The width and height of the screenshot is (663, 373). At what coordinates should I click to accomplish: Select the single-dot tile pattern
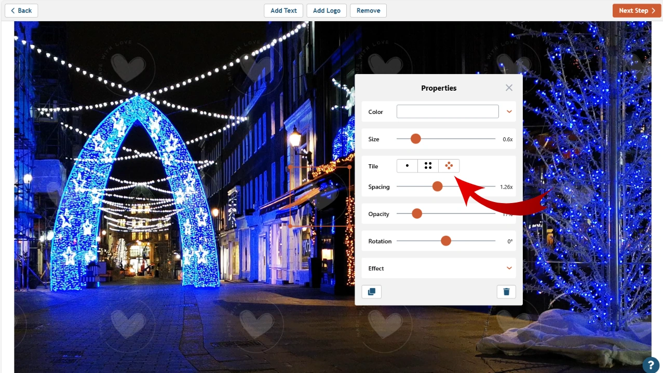tap(407, 165)
